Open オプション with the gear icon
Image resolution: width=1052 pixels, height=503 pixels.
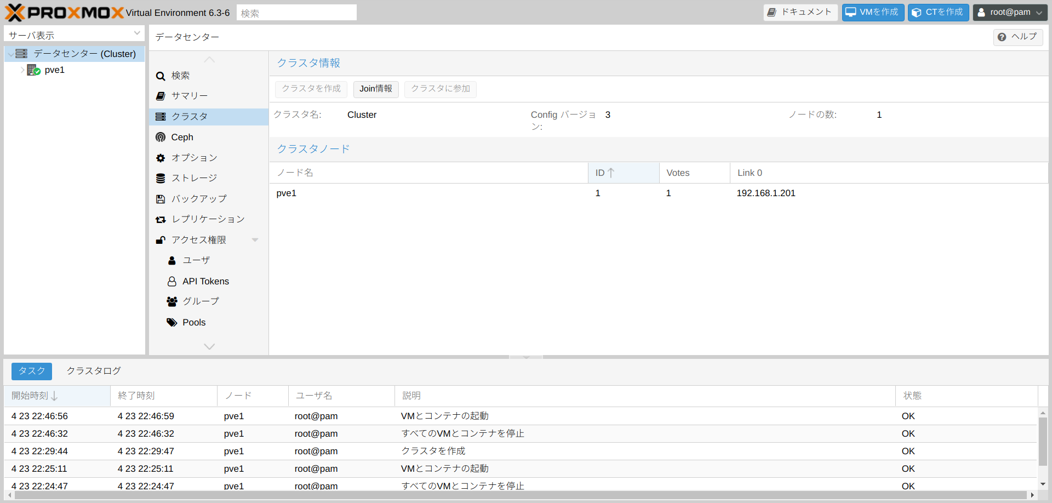[161, 158]
